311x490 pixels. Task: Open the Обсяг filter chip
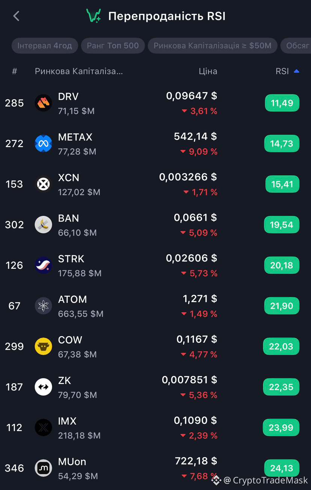[x=296, y=46]
